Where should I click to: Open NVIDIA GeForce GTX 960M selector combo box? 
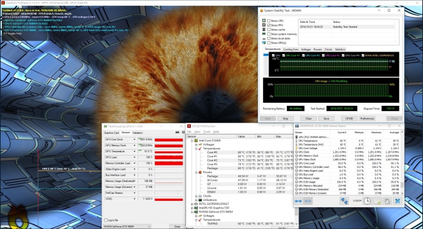(x=127, y=226)
